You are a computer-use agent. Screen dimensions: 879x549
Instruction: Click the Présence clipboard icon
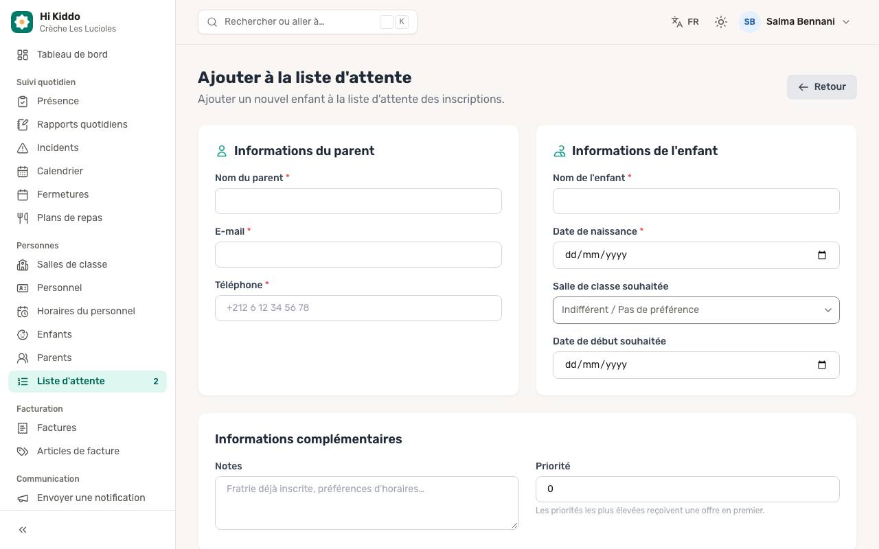coord(23,102)
